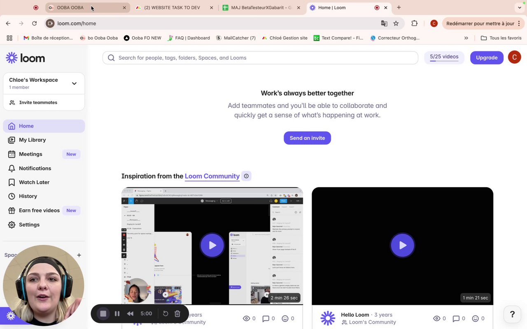527x329 pixels.
Task: Click rewind icon in recording controls
Action: pos(130,313)
